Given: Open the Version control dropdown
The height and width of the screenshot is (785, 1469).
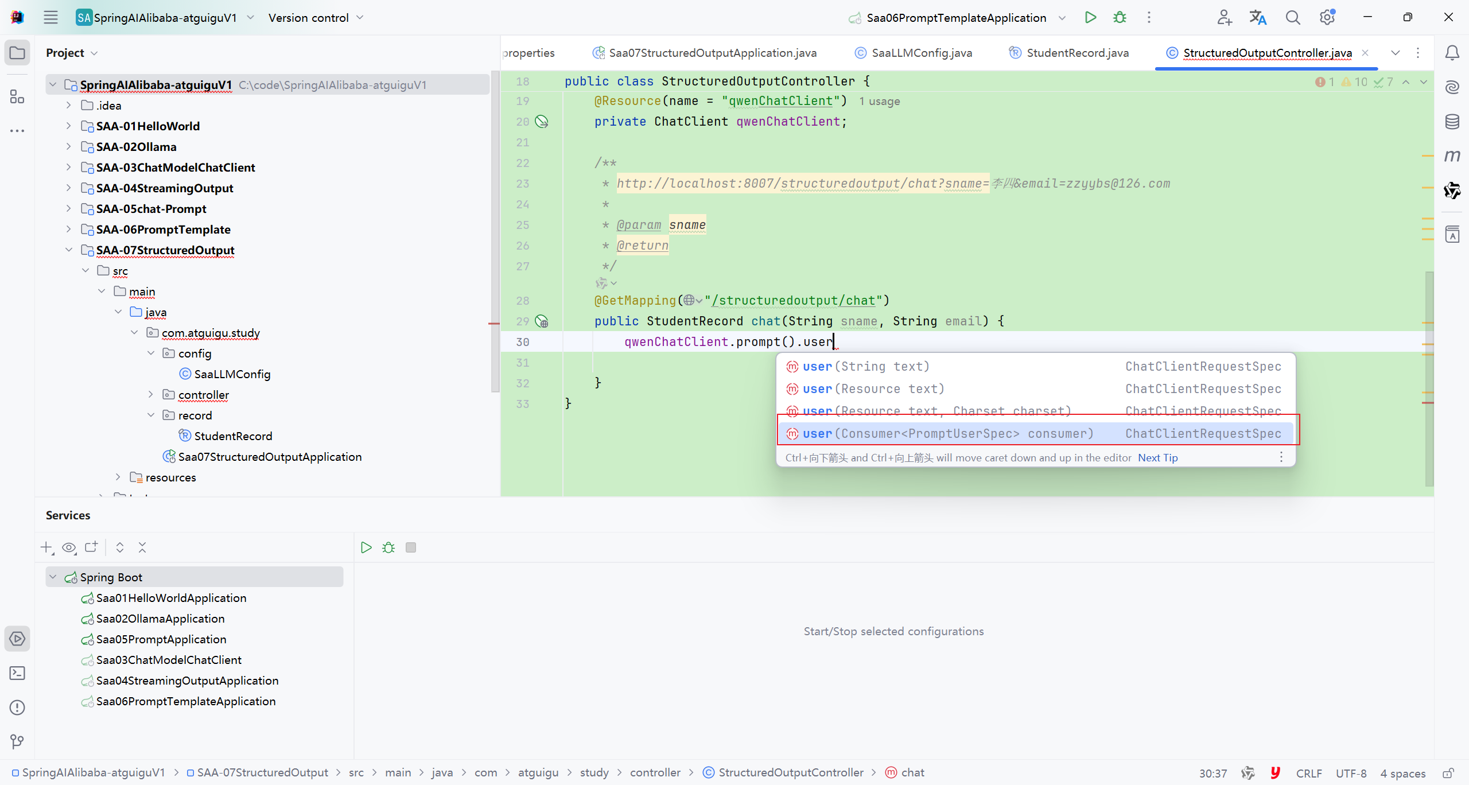Looking at the screenshot, I should [316, 18].
